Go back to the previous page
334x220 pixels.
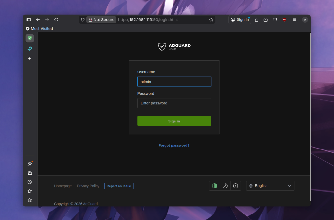[38, 20]
